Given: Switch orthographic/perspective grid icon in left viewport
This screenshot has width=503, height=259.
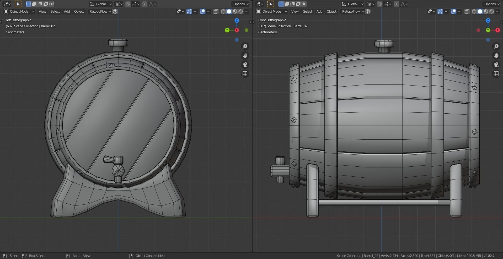Looking at the screenshot, I should point(245,74).
